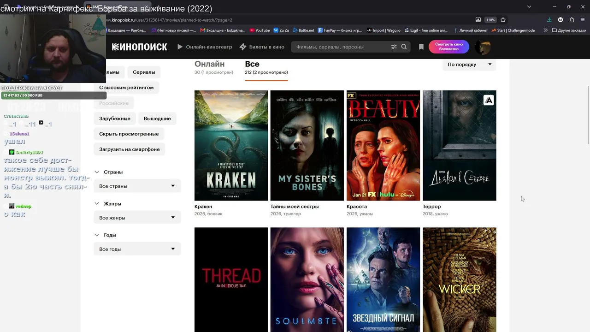Viewport: 590px width, 332px height.
Task: Collapse the Страны filter section
Action: 109,172
